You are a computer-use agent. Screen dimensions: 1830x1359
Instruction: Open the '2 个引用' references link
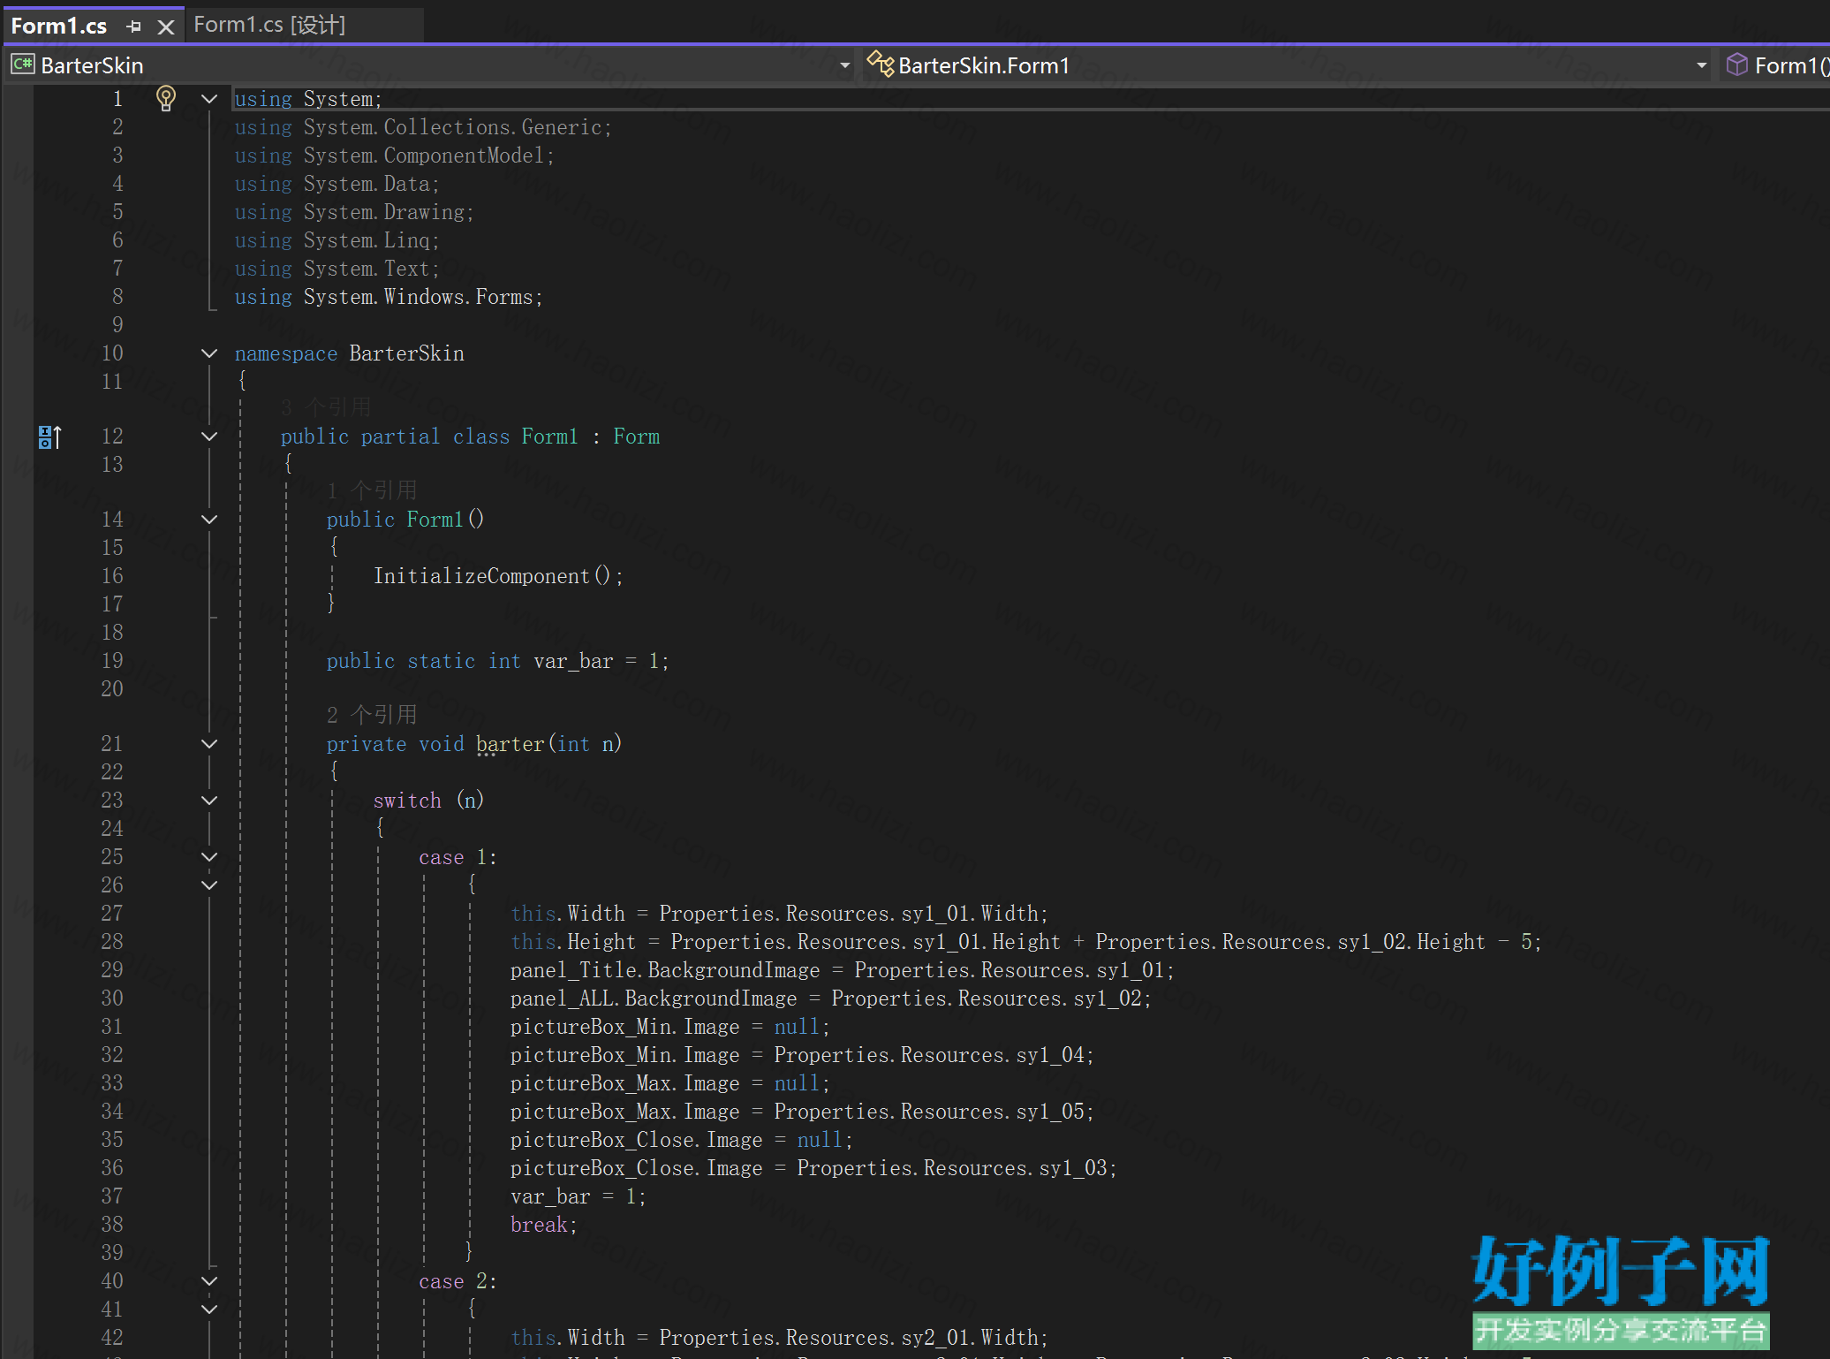(x=372, y=715)
